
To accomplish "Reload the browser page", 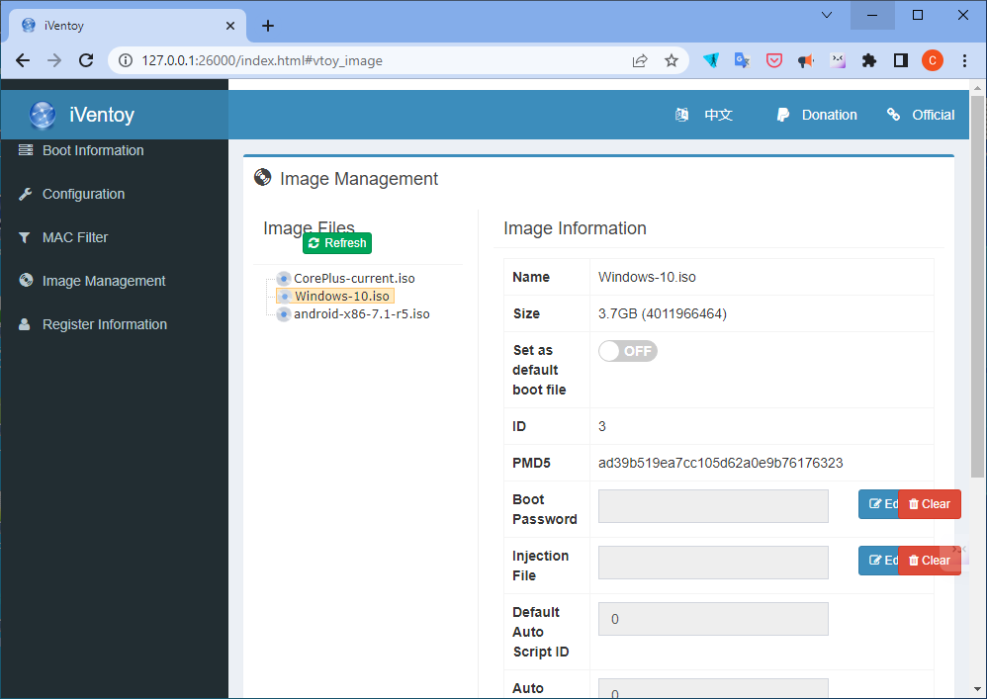I will pyautogui.click(x=86, y=60).
